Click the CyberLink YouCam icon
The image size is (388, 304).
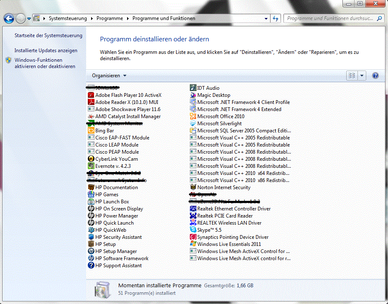91,159
